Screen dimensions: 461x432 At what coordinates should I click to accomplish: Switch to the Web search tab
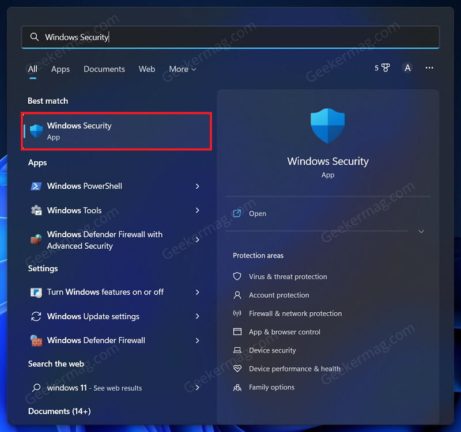point(147,69)
